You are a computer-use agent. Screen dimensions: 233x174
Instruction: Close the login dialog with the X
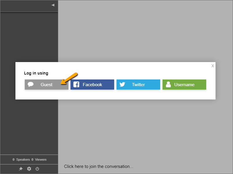213,66
